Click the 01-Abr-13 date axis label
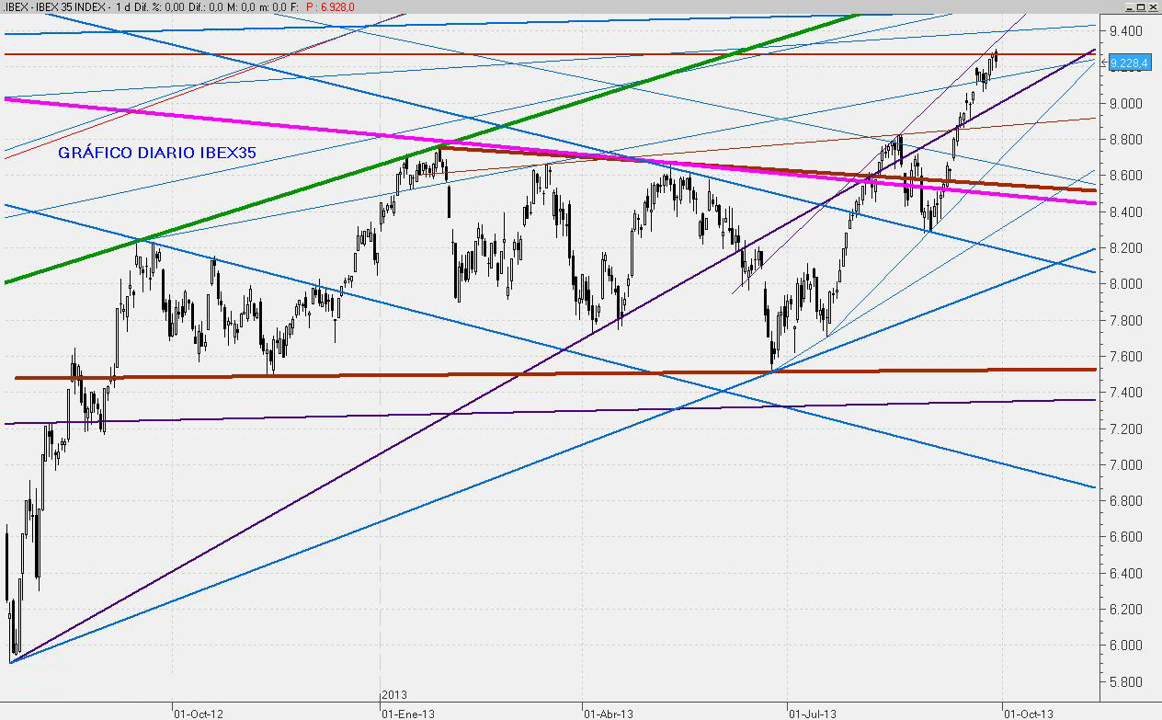This screenshot has width=1162, height=720. pyautogui.click(x=608, y=712)
